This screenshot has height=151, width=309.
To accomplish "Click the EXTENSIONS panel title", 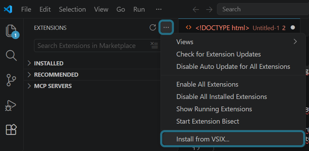I will tap(50, 28).
